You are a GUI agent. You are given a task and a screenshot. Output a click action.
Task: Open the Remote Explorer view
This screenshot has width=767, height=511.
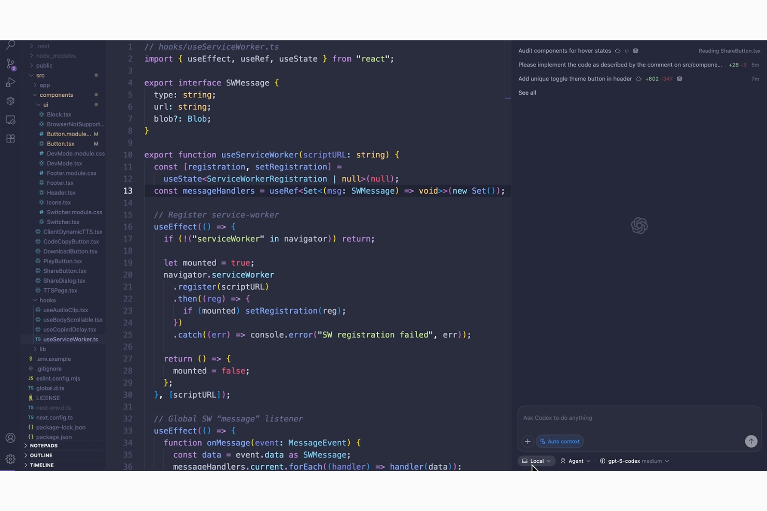10,120
